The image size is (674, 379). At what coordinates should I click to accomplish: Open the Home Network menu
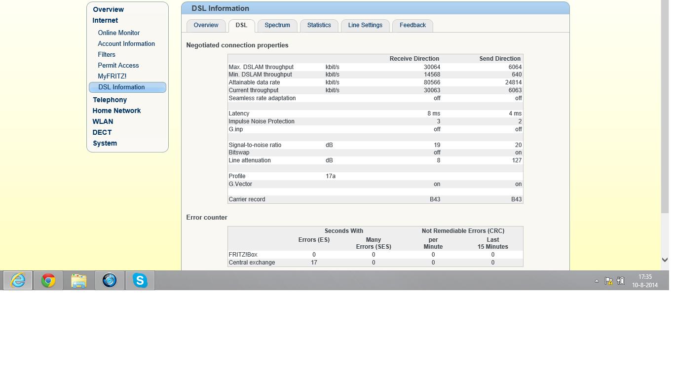pyautogui.click(x=116, y=111)
